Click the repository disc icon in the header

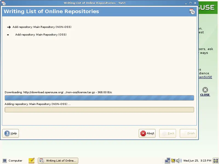tap(192, 11)
